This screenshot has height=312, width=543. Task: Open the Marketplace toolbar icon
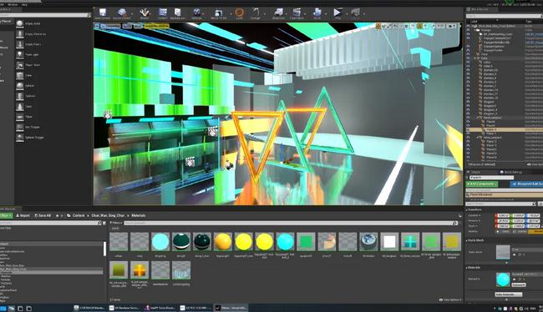pos(178,13)
